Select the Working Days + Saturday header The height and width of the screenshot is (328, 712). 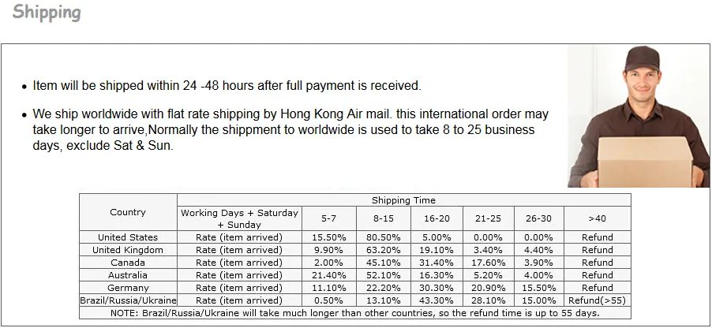[x=239, y=218]
